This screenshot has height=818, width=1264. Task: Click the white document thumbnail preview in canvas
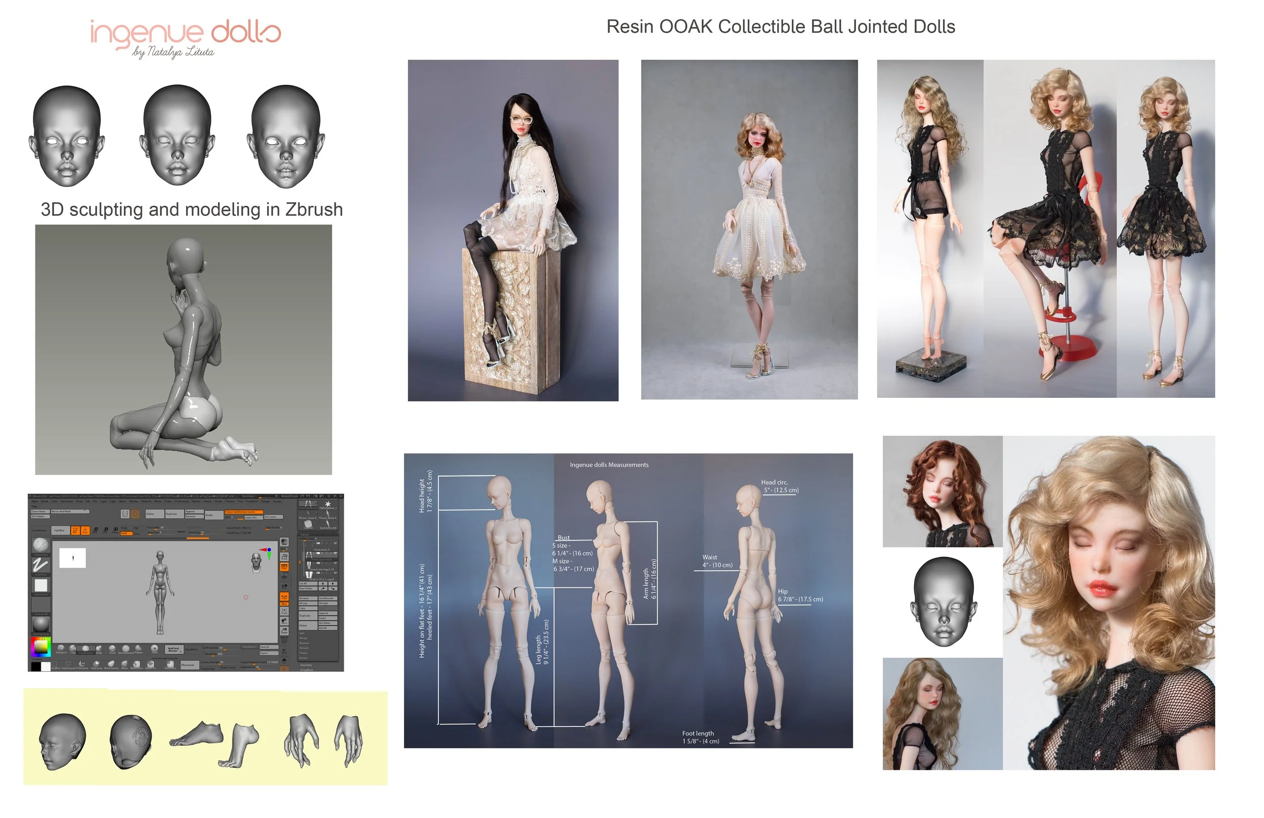[x=73, y=558]
